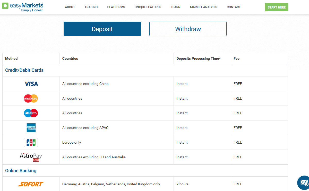The height and width of the screenshot is (191, 309).
Task: Click the Online Banking section heading
Action: pos(21,171)
